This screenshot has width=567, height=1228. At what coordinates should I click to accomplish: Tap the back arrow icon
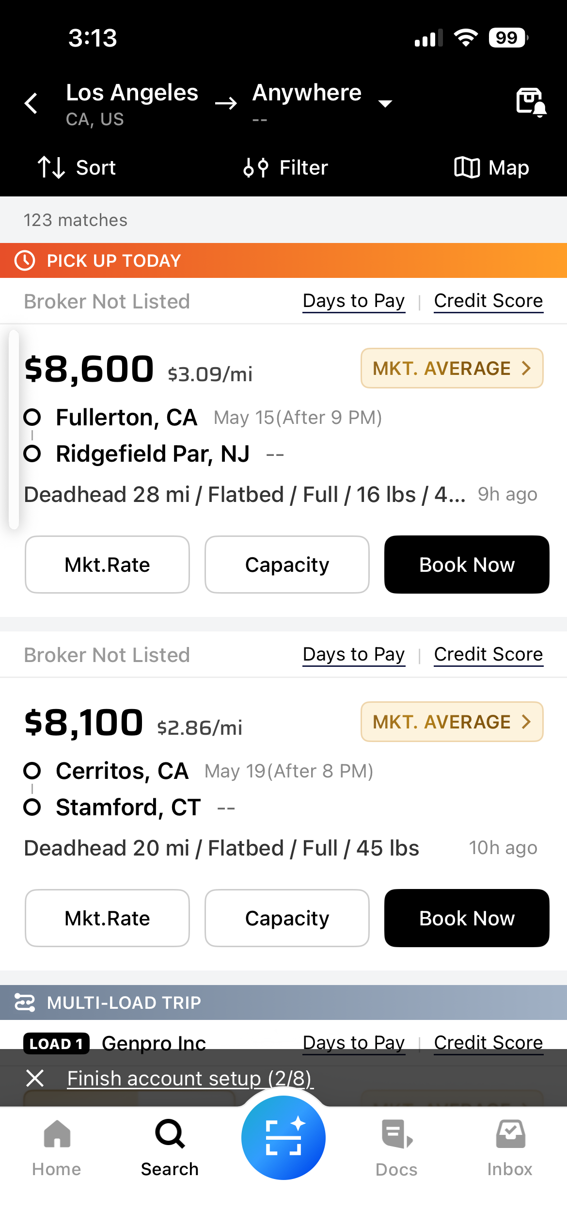31,103
